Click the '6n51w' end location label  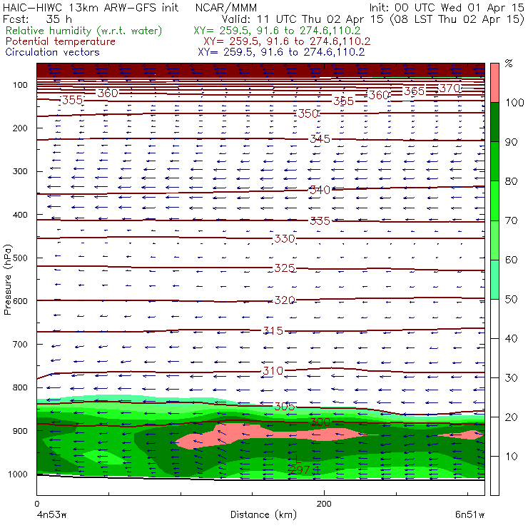click(x=469, y=515)
